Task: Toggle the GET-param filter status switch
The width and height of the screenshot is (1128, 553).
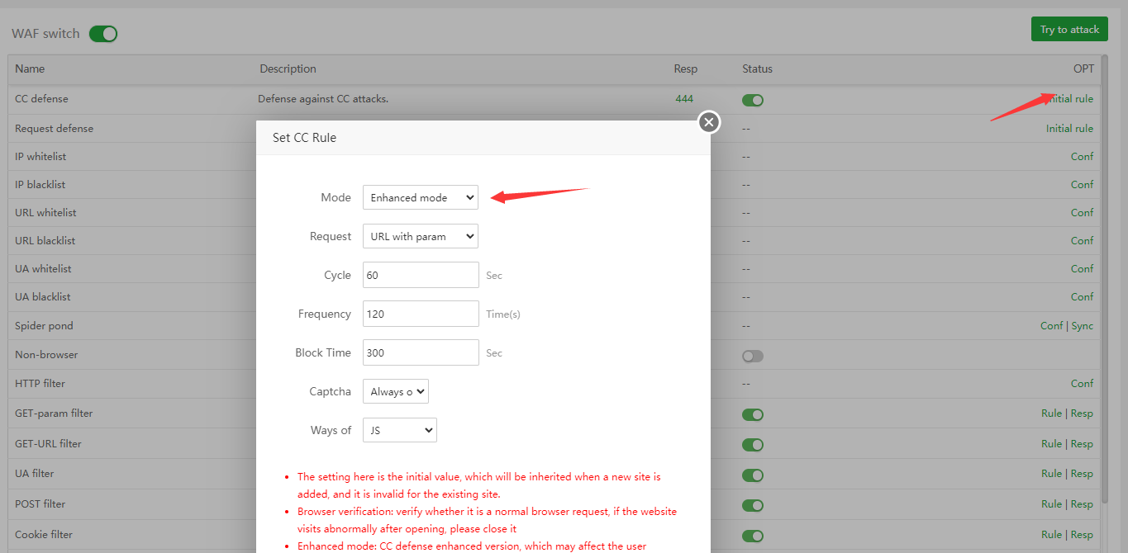Action: pos(752,414)
